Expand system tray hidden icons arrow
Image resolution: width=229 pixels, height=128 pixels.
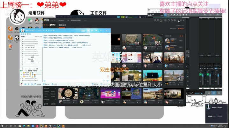pos(210,126)
